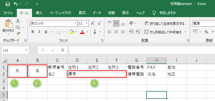The image size is (215, 101).
Task: Open the 配置 dialog launcher
Action: 188,40
